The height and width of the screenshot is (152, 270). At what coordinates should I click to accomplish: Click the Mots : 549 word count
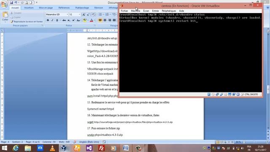(64, 142)
